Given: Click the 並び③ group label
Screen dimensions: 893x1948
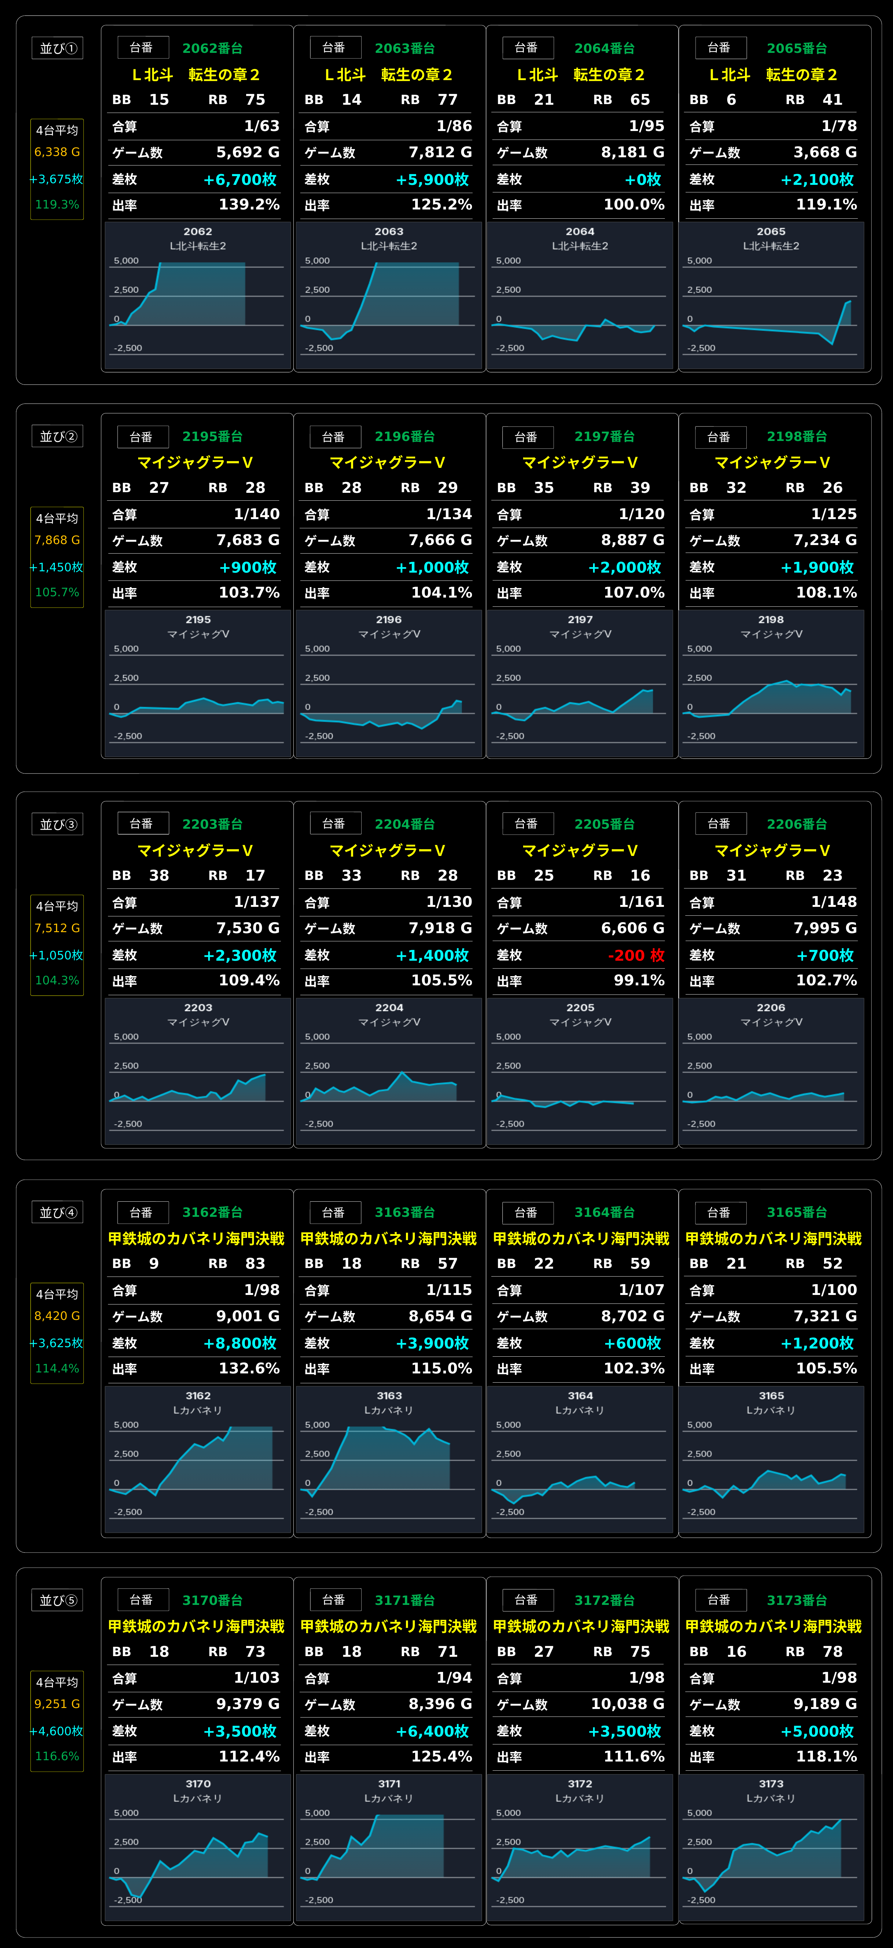Looking at the screenshot, I should point(57,824).
